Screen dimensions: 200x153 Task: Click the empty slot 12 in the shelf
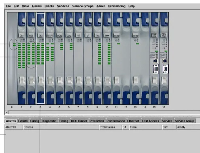(126, 58)
